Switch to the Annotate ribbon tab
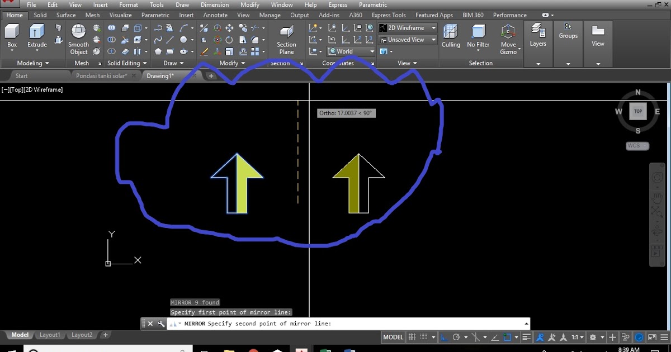The width and height of the screenshot is (671, 352). (x=215, y=15)
